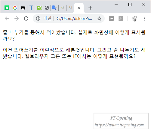Maximize the browser window
The image size is (151, 131).
click(130, 5)
